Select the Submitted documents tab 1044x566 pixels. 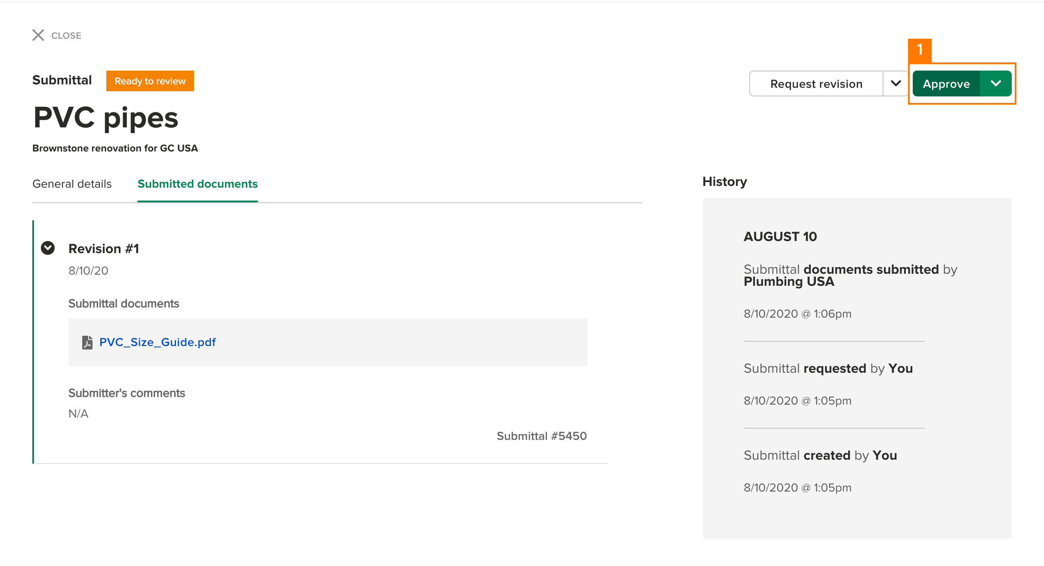pyautogui.click(x=198, y=184)
